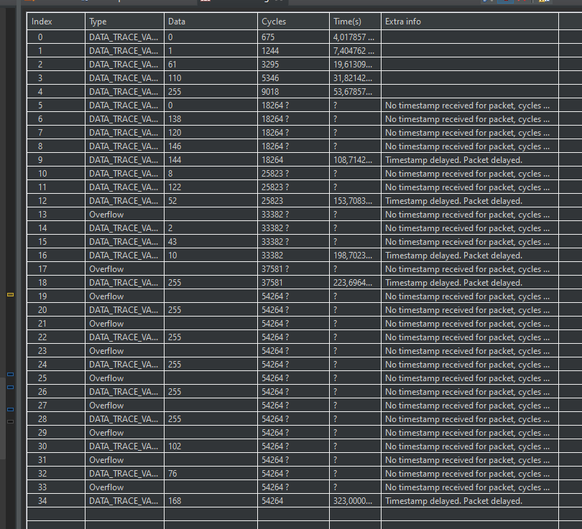
Task: Click index cell 12
Action: [56, 201]
